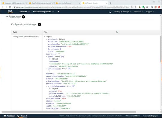
Task: Collapse the top-level Object node
Action: pyautogui.click(x=45, y=37)
